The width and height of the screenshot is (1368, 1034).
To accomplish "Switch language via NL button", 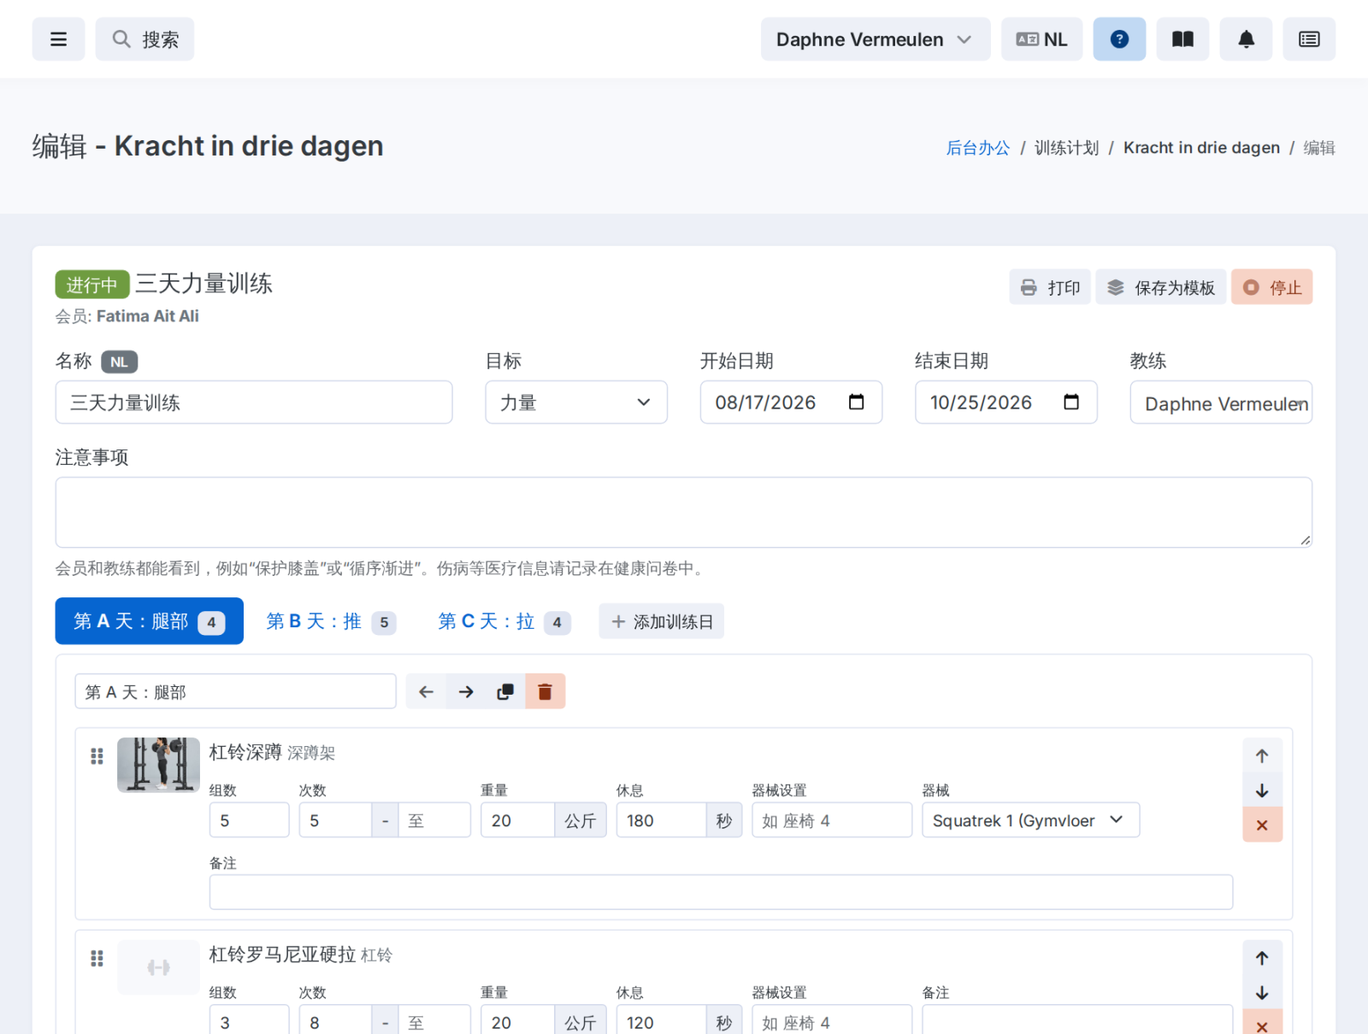I will pyautogui.click(x=1041, y=39).
